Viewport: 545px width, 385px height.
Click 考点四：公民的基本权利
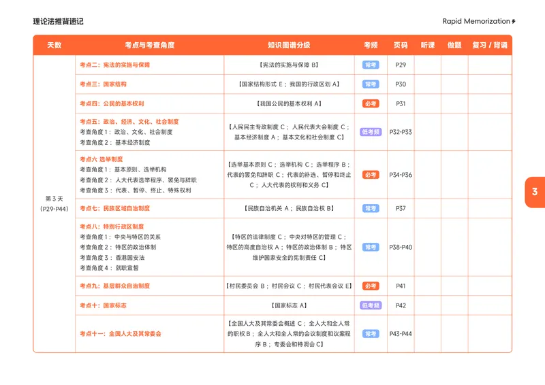coord(112,104)
